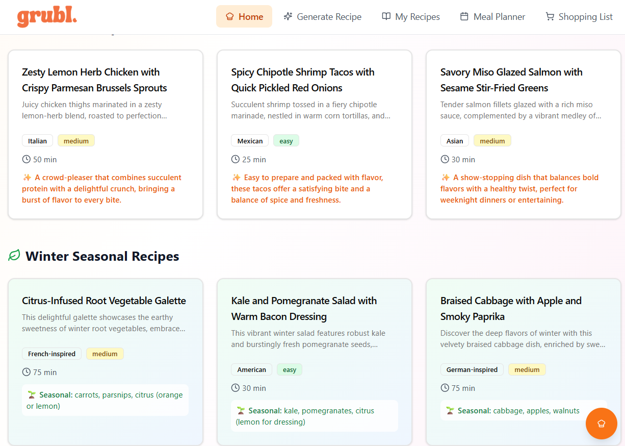Click the grubl logo
Screen dimensions: 625x446
click(47, 17)
